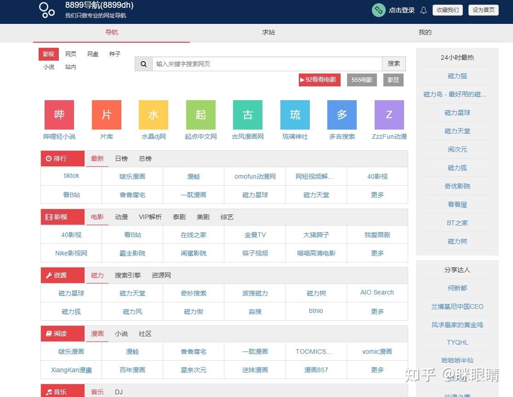This screenshot has width=513, height=397.
Task: Open the 磁力猫 link in the sidebar
Action: coord(457,76)
